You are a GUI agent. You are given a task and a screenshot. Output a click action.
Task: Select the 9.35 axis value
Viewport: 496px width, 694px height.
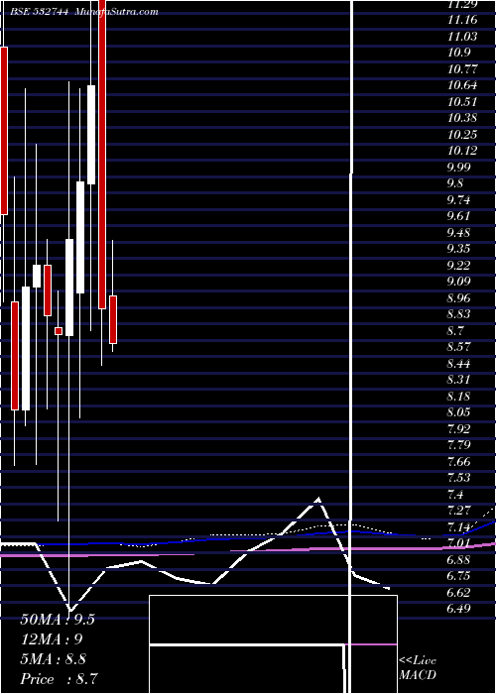coord(459,249)
